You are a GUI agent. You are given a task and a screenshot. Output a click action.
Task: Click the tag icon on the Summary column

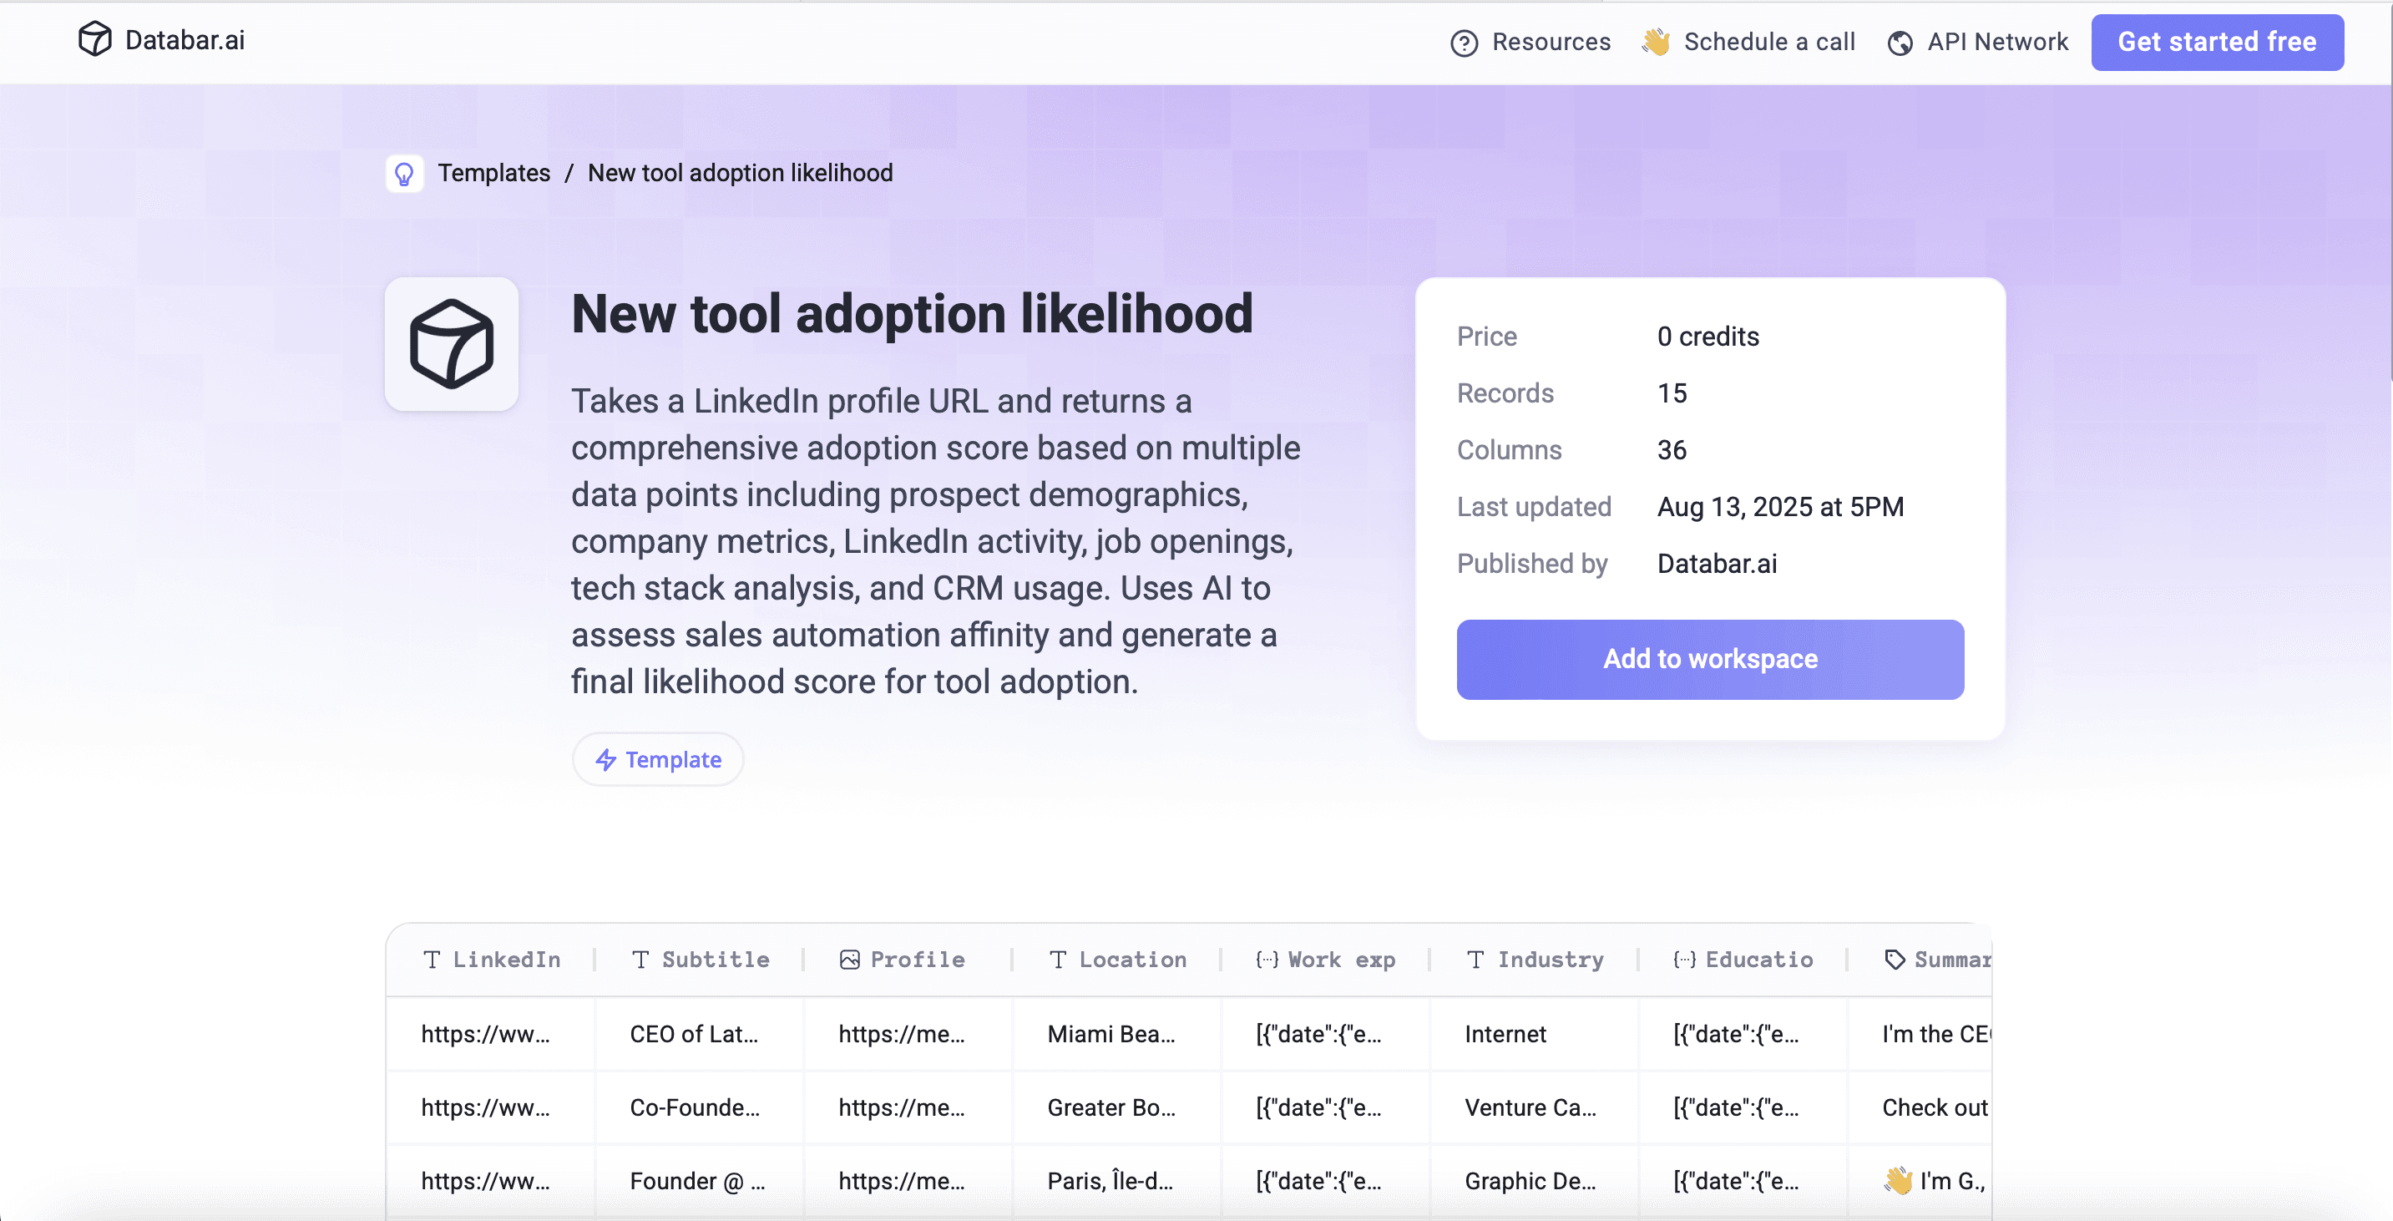click(x=1895, y=959)
